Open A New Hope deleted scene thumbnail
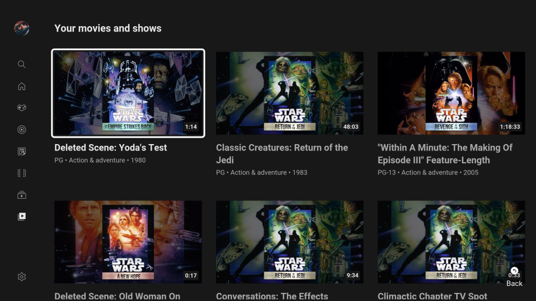This screenshot has width=536, height=301. 128,242
